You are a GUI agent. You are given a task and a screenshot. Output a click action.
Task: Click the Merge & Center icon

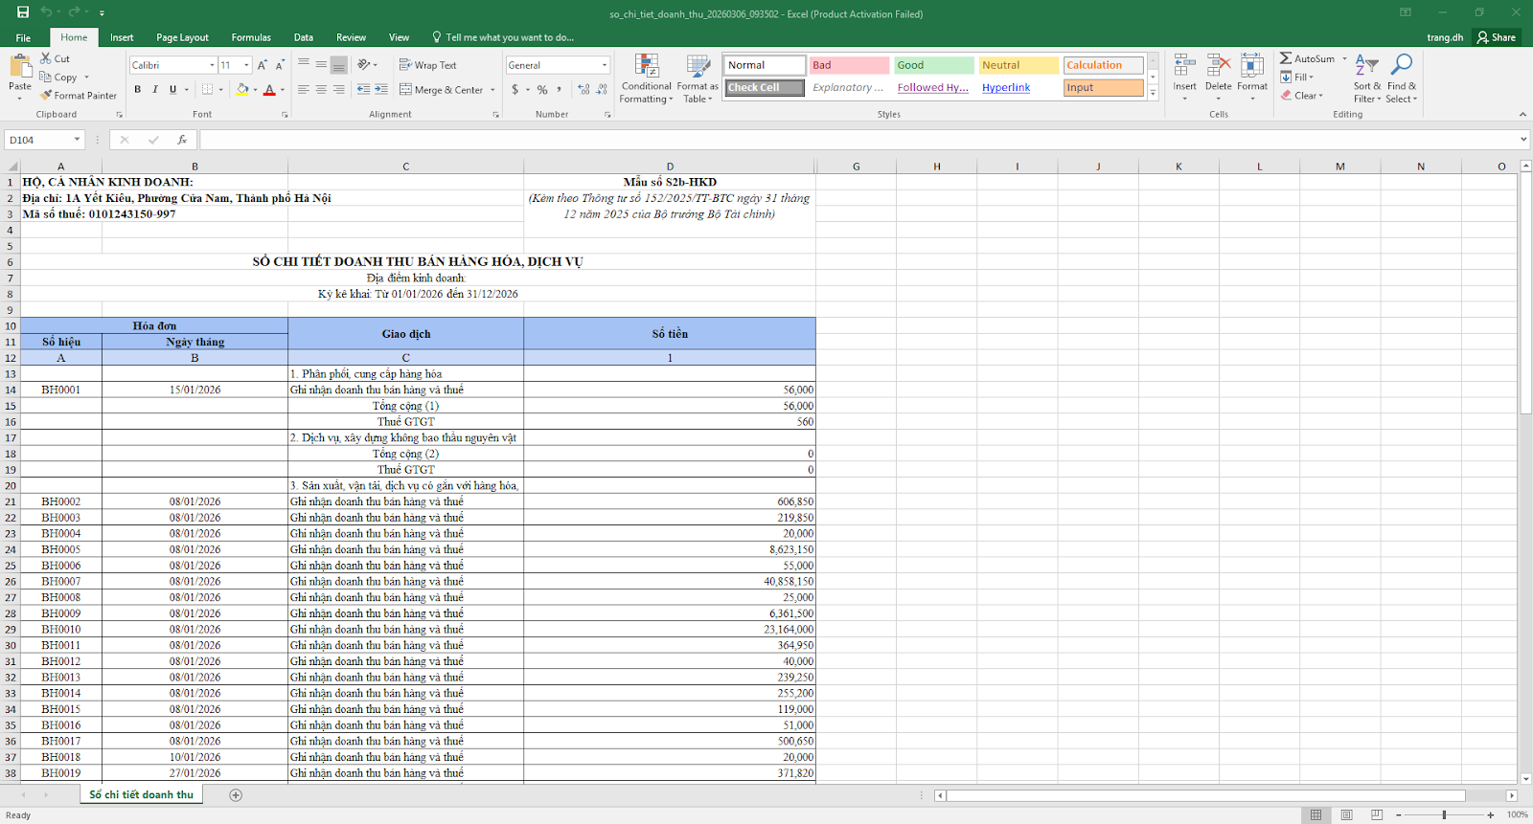[x=406, y=90]
